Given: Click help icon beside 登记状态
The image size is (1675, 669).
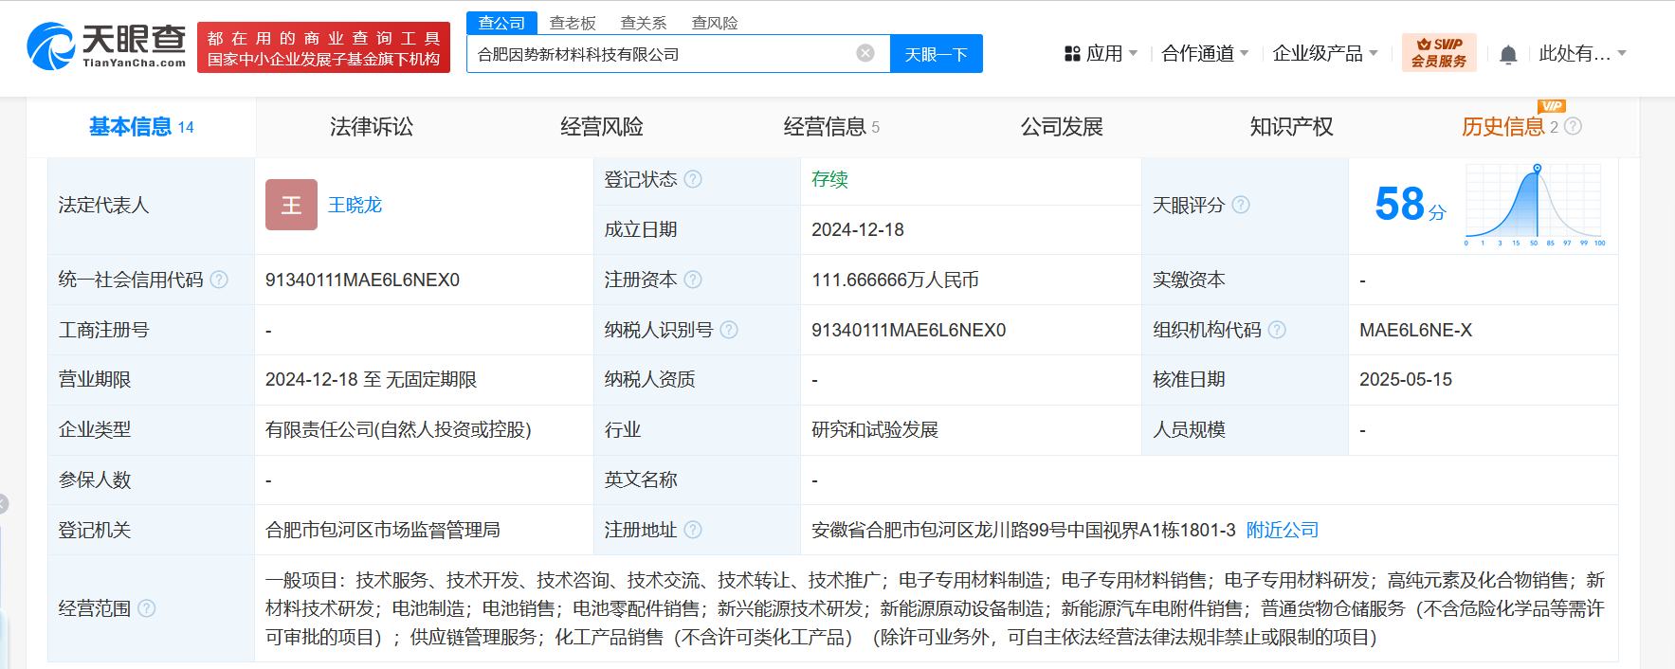Looking at the screenshot, I should tap(693, 179).
